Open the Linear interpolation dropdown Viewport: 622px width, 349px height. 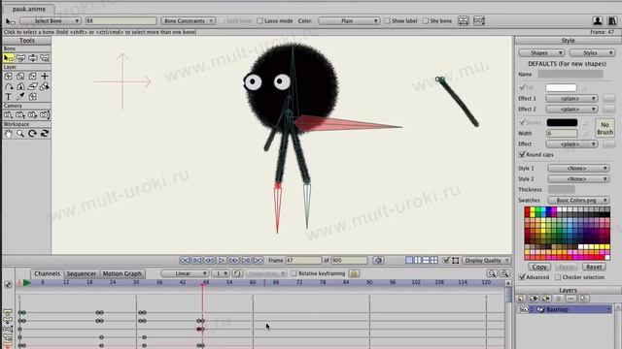pos(185,273)
